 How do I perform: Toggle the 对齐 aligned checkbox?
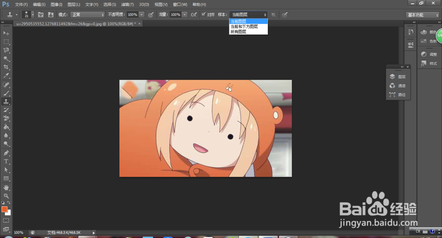pos(203,15)
